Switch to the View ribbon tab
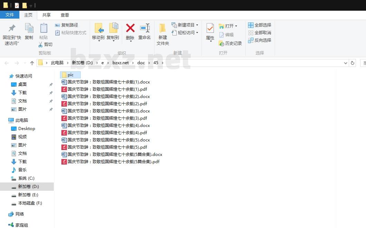 coord(65,15)
